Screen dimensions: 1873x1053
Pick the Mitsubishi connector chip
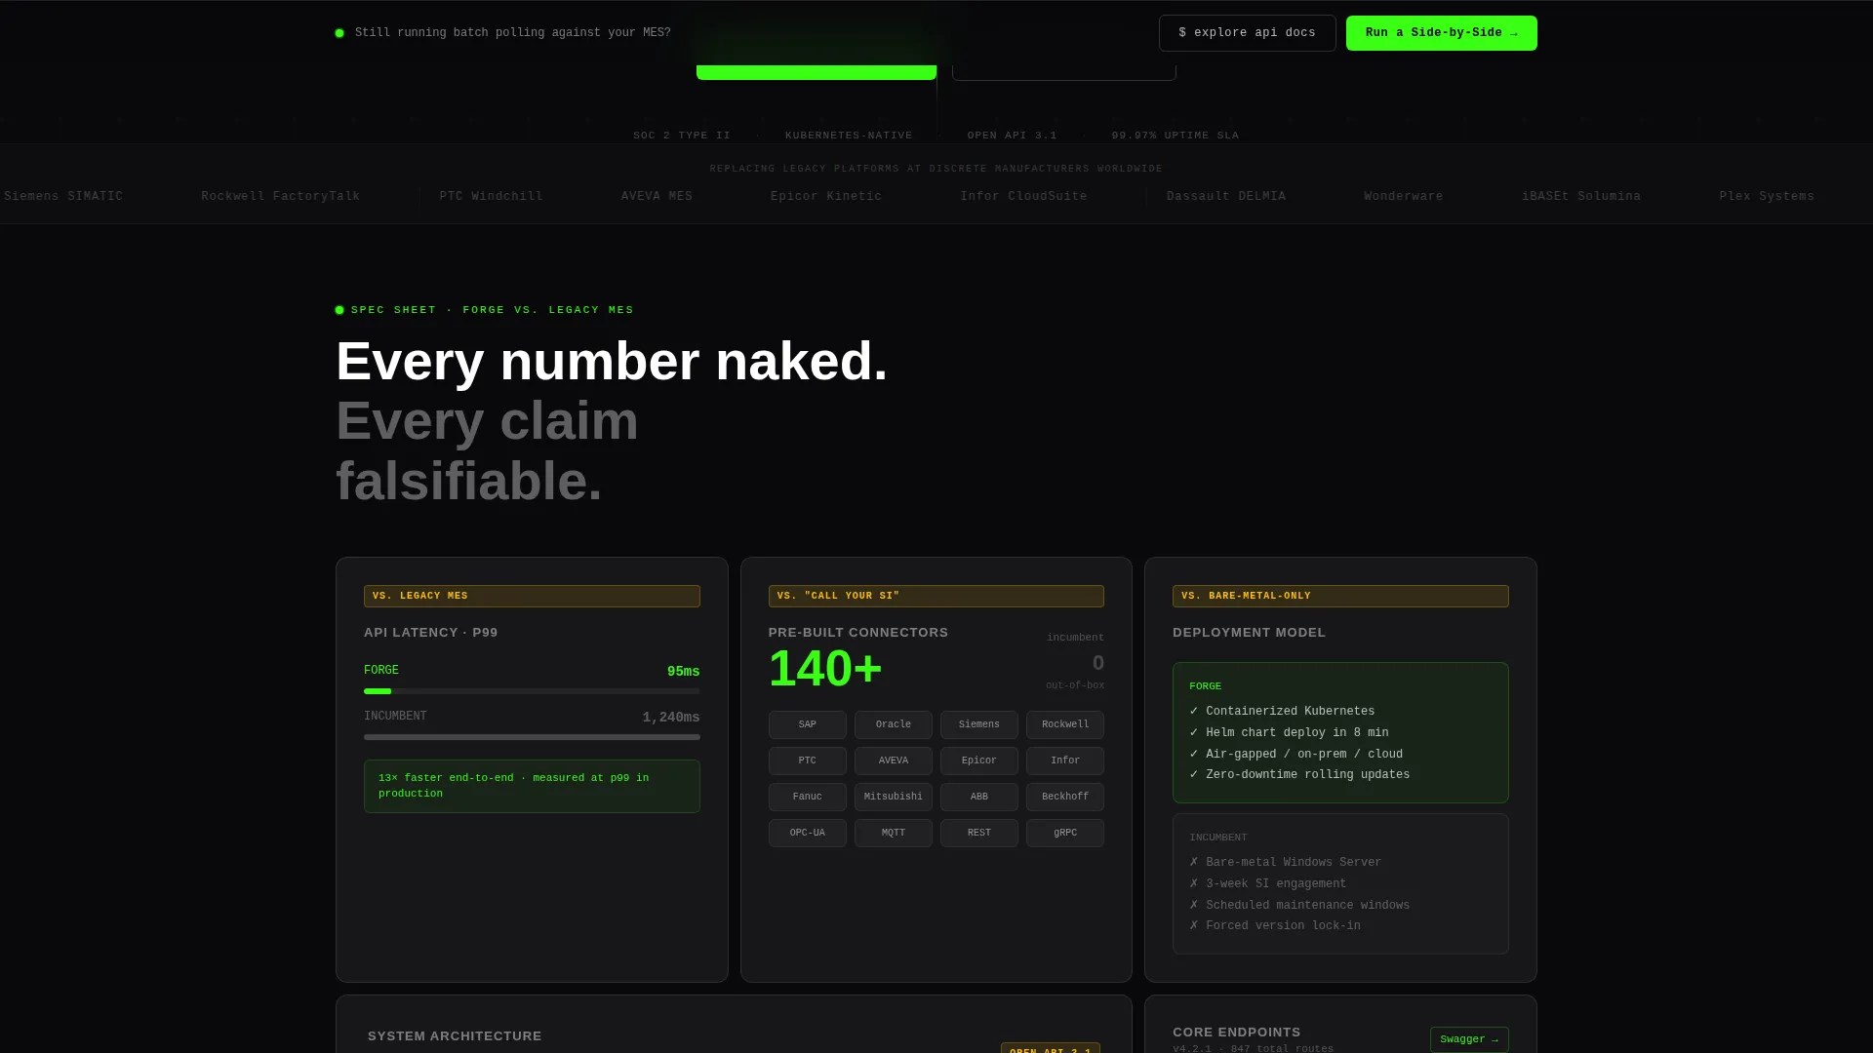pyautogui.click(x=893, y=797)
